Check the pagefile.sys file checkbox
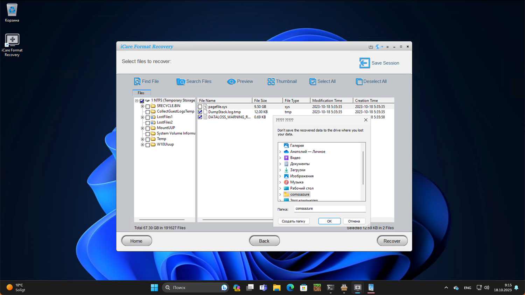The height and width of the screenshot is (295, 525). coord(200,107)
